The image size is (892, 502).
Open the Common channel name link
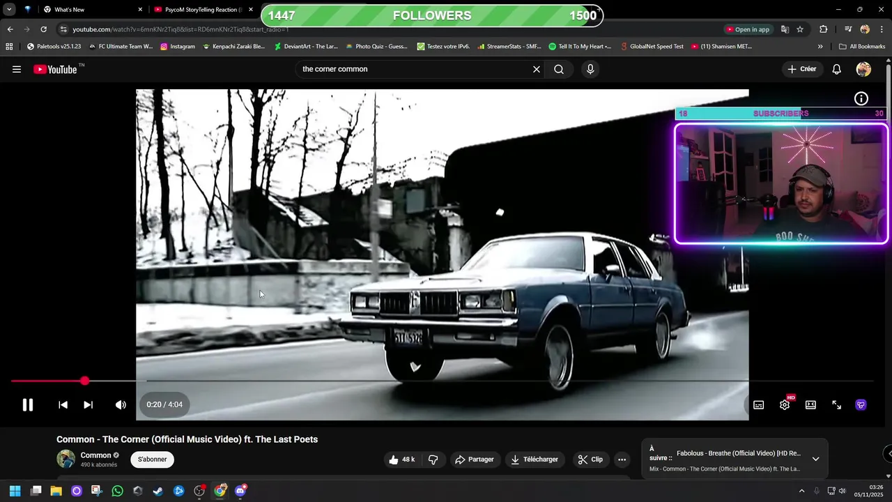tap(95, 455)
